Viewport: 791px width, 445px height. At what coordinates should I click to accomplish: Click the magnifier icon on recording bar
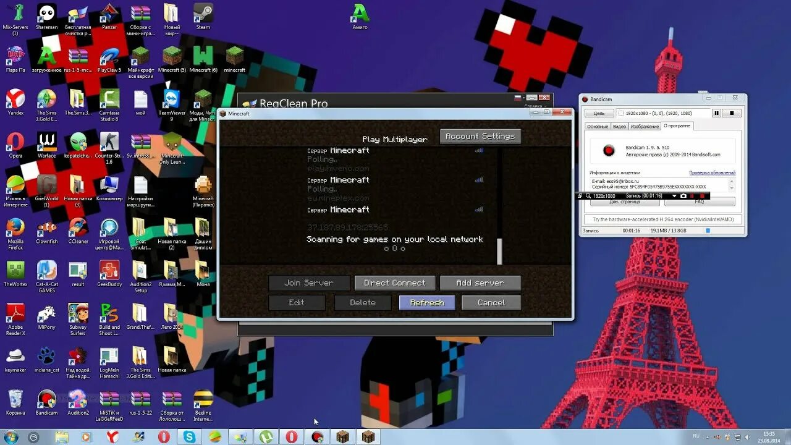click(588, 196)
